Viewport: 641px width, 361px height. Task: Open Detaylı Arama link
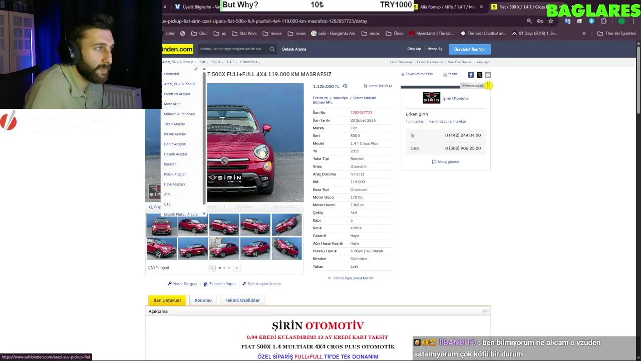point(294,49)
